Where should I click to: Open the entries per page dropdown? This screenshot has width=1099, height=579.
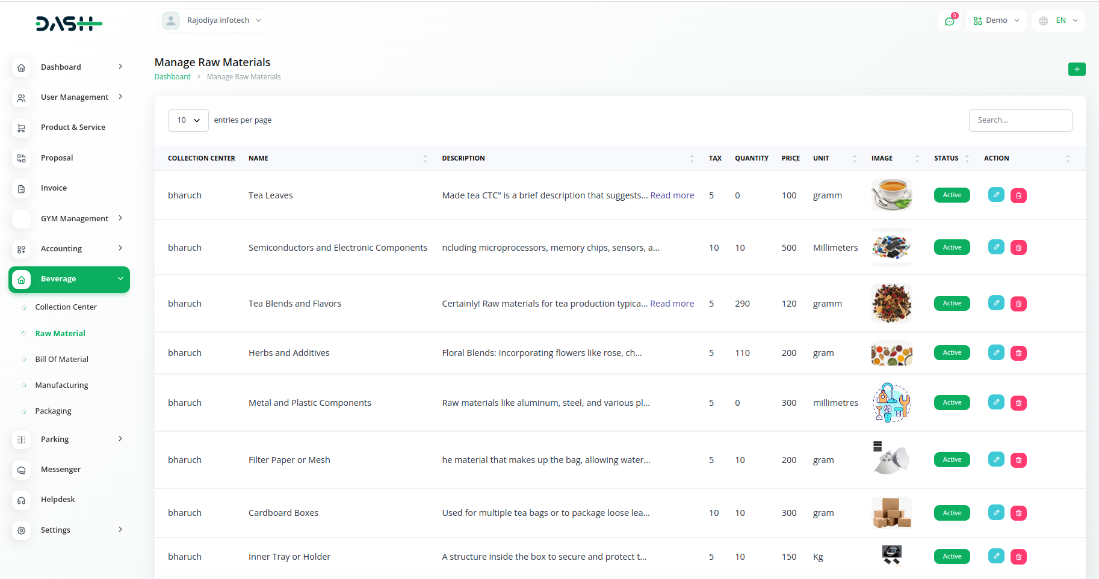point(188,120)
